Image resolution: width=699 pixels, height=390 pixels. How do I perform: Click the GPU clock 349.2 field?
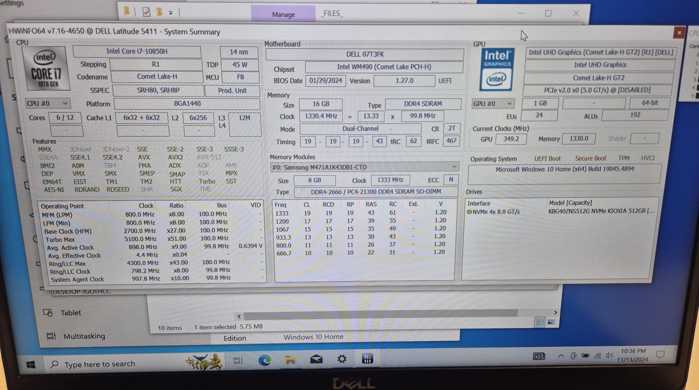pos(511,139)
